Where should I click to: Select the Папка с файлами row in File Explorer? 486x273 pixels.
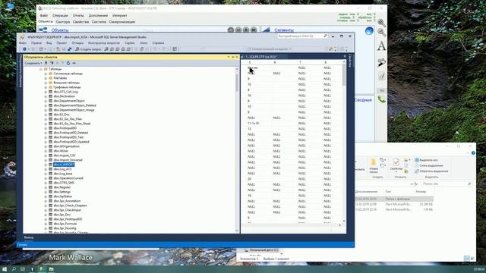(x=393, y=199)
